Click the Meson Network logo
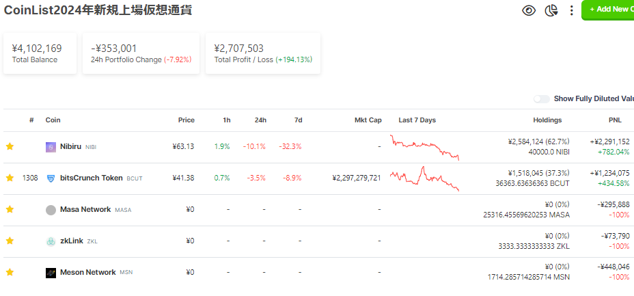This screenshot has width=634, height=296. (x=51, y=273)
